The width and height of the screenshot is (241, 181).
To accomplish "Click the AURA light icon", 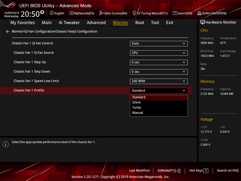I will [199, 13].
